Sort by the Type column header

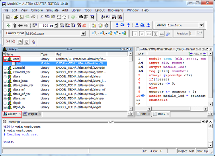(x=48, y=54)
